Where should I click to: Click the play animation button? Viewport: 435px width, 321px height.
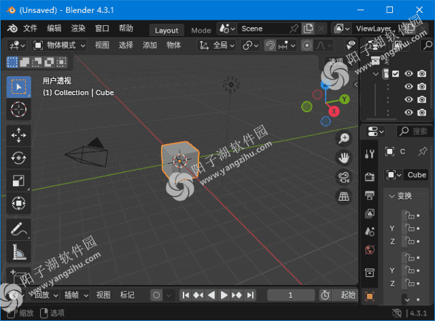224,295
